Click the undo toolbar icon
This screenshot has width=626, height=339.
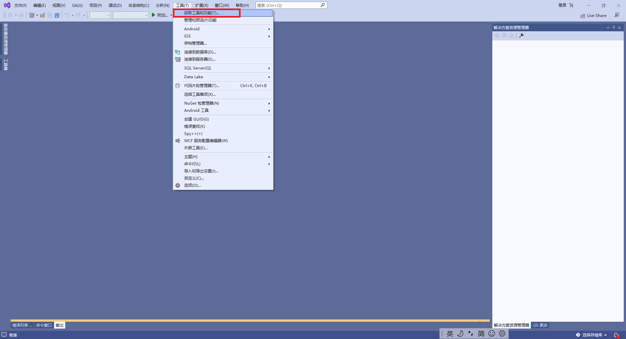click(67, 15)
